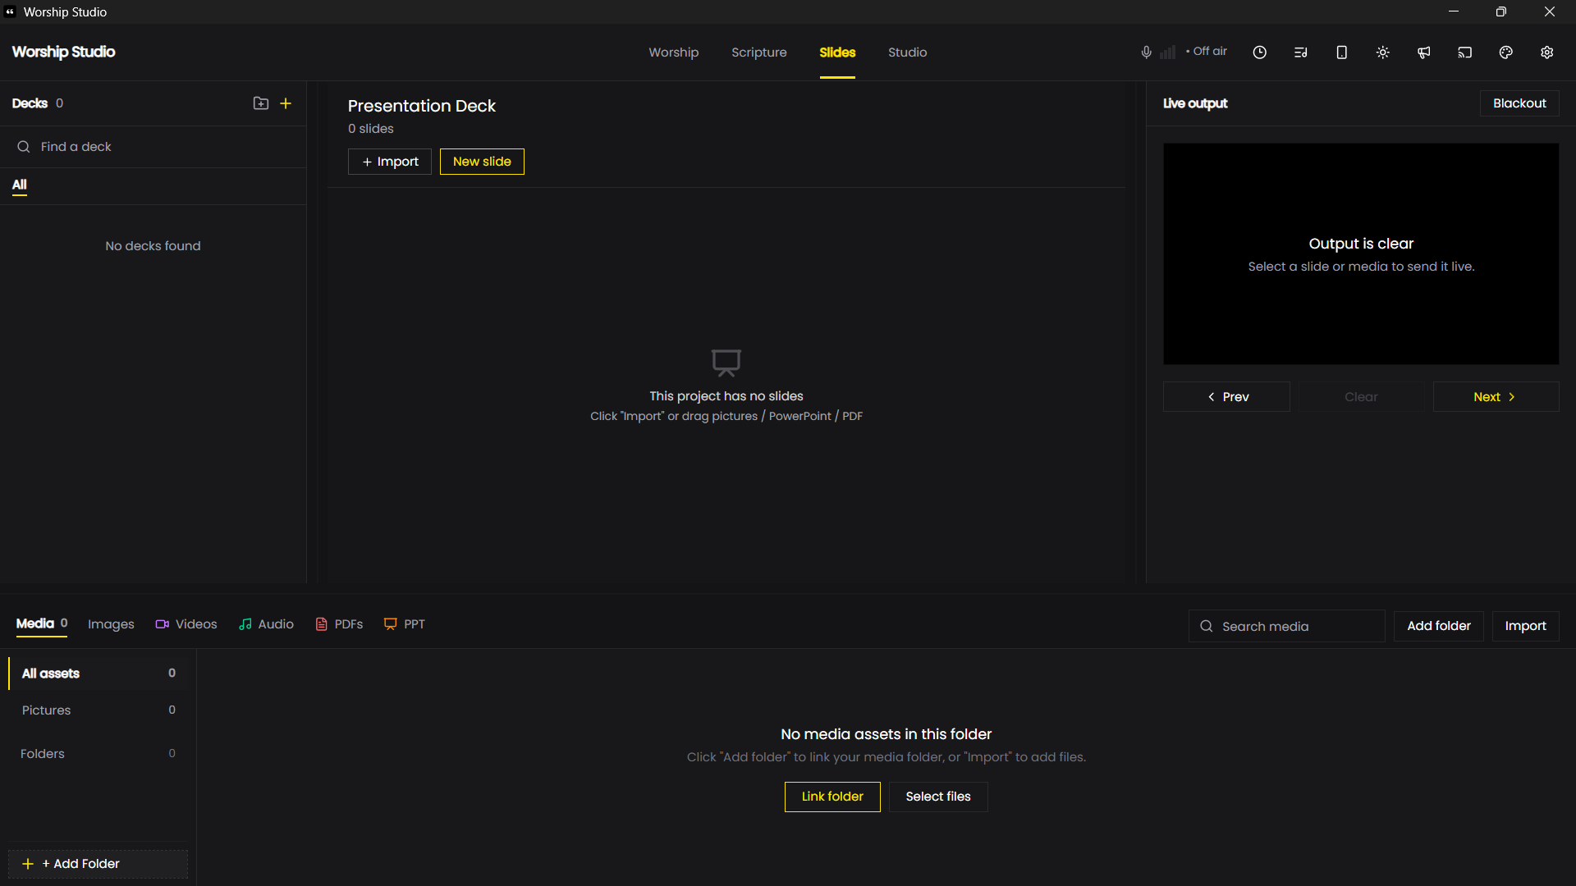Filter media by Audio

pos(266,624)
